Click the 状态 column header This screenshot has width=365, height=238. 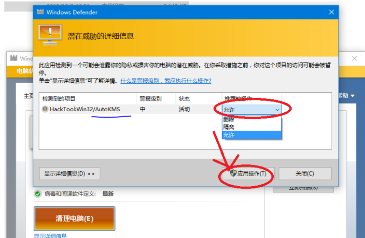coord(184,99)
